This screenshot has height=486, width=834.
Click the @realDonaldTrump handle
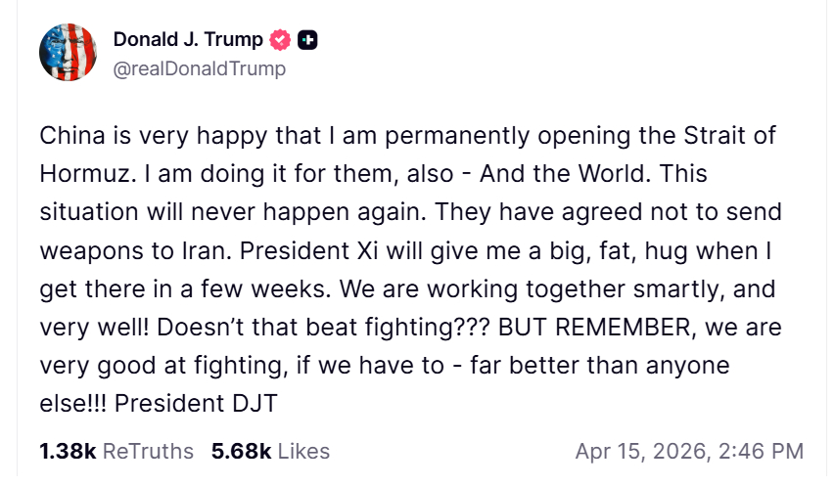tap(200, 68)
